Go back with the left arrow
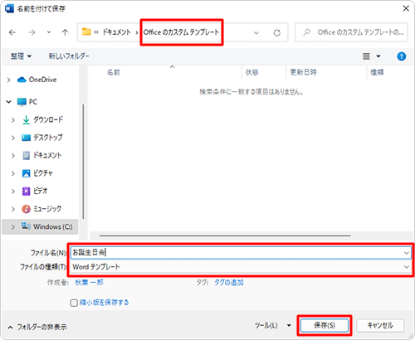Screen dimensions: 415x340 pyautogui.click(x=12, y=32)
